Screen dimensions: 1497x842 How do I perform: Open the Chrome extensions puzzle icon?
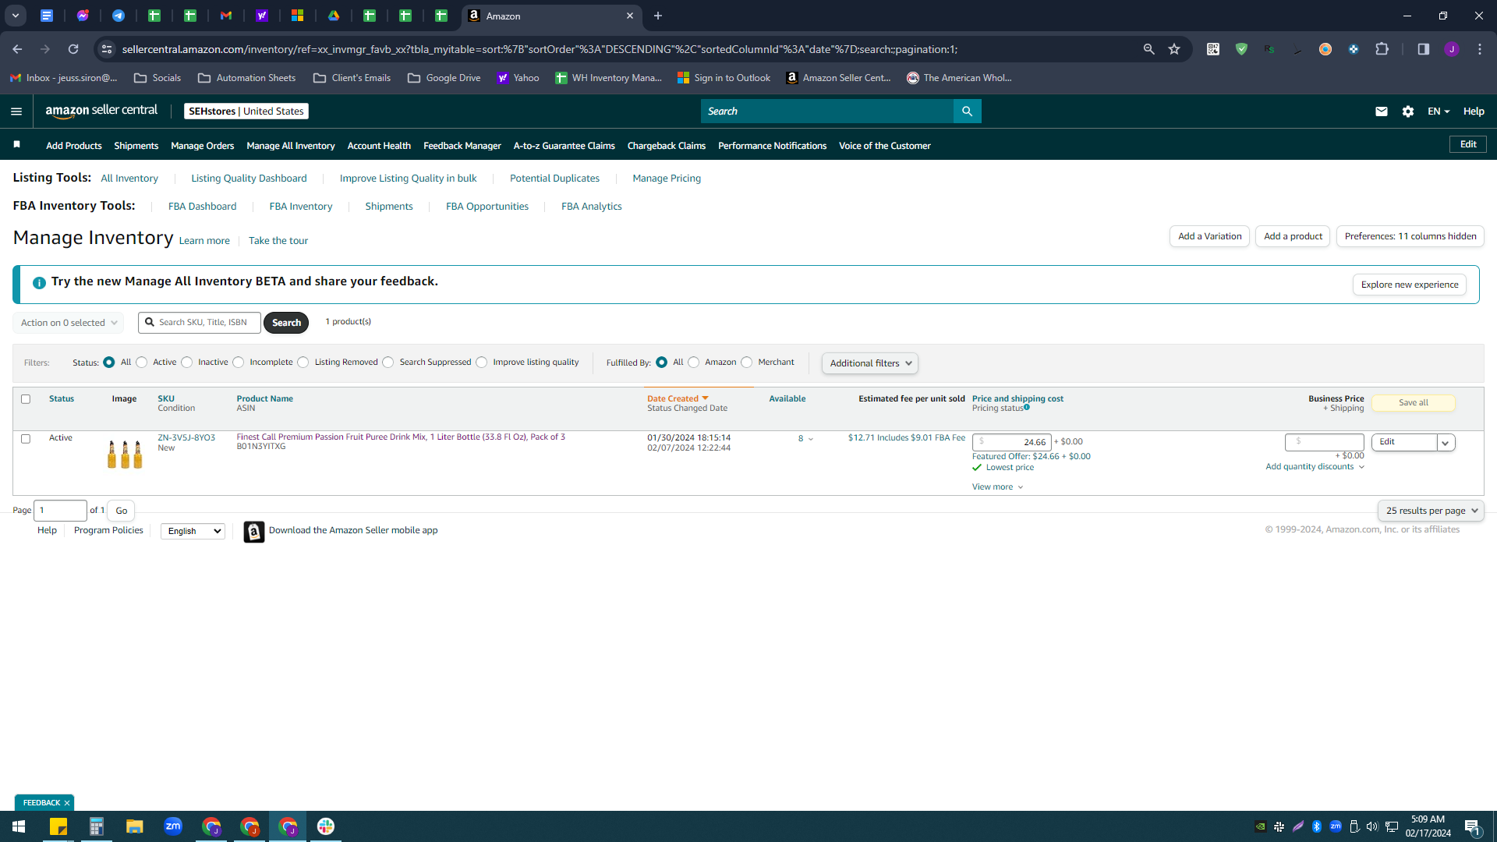coord(1382,49)
